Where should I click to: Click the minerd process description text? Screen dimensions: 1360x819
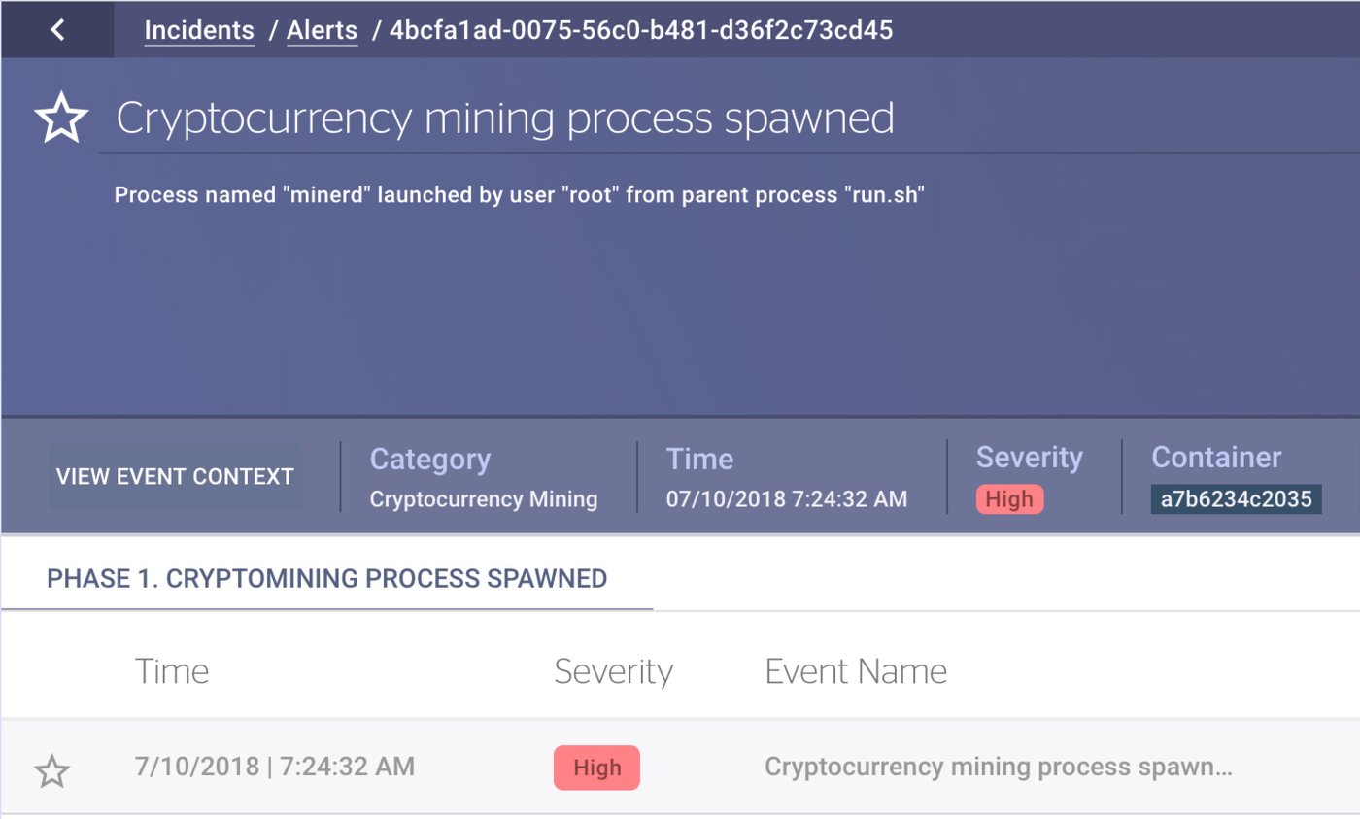pyautogui.click(x=519, y=194)
